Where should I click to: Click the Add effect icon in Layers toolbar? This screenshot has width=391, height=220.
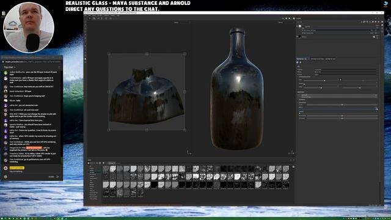362,22
